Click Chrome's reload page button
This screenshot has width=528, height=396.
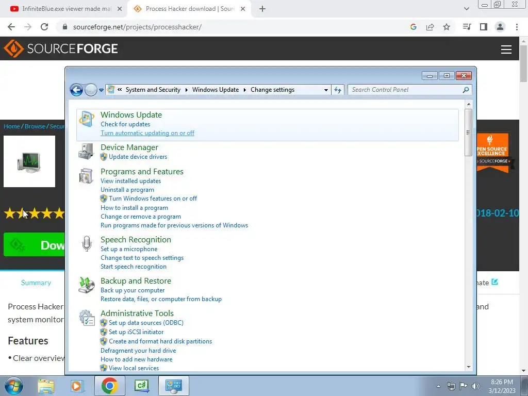coord(44,27)
